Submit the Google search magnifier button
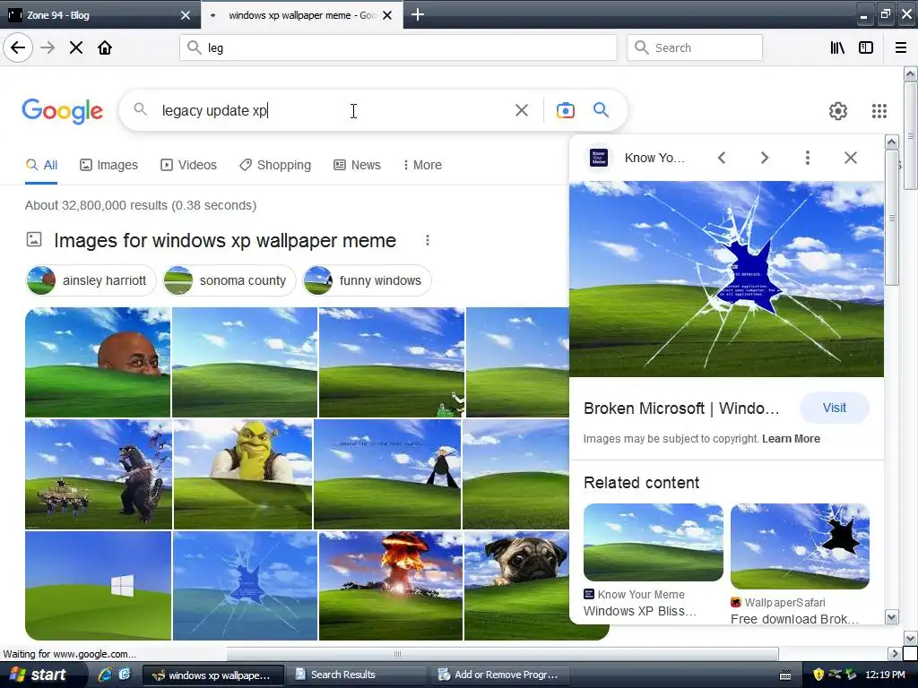918x688 pixels. [601, 110]
